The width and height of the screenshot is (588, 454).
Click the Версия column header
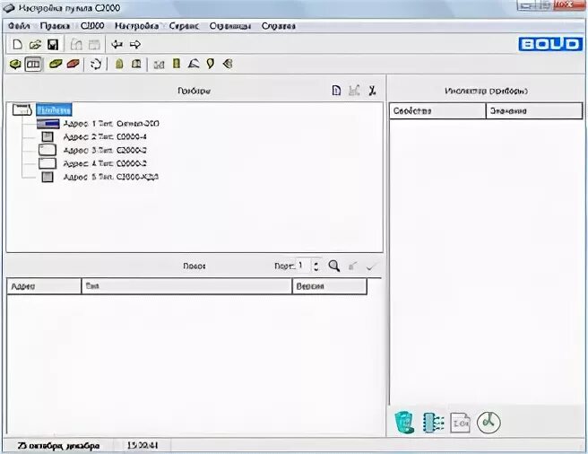coord(329,286)
